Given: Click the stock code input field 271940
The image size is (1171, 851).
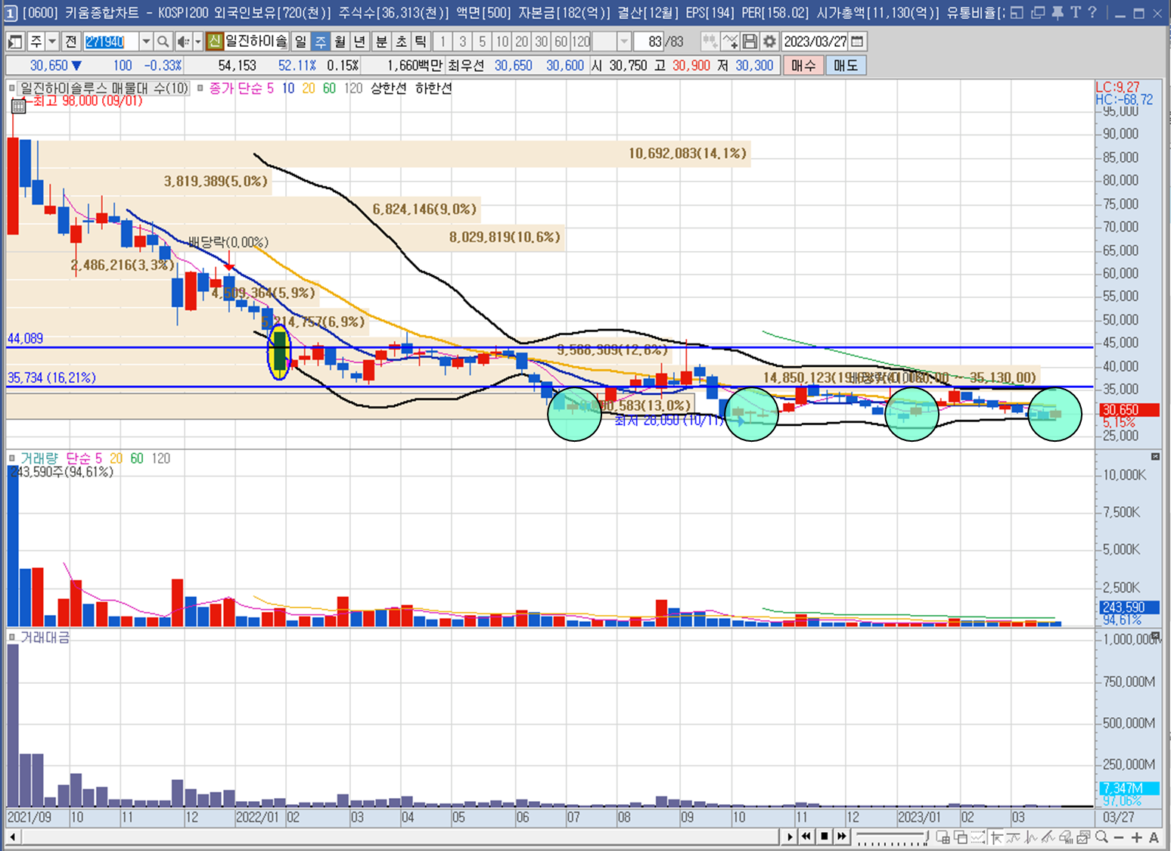Looking at the screenshot, I should [x=111, y=42].
